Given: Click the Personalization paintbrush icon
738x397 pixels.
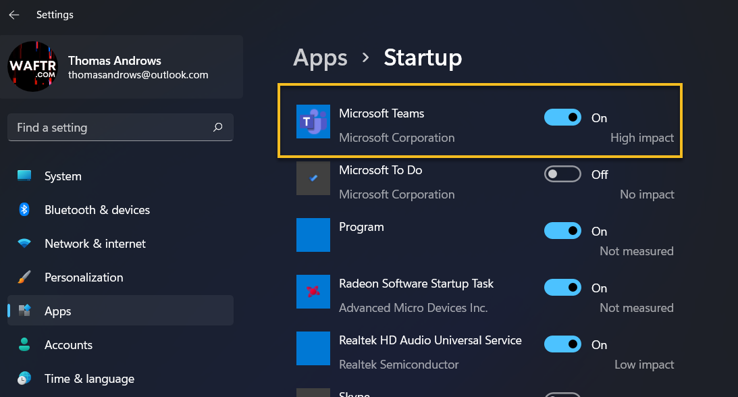Looking at the screenshot, I should [24, 277].
